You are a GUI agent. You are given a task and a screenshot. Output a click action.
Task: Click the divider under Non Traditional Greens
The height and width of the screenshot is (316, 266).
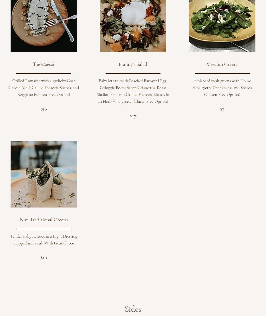[44, 229]
